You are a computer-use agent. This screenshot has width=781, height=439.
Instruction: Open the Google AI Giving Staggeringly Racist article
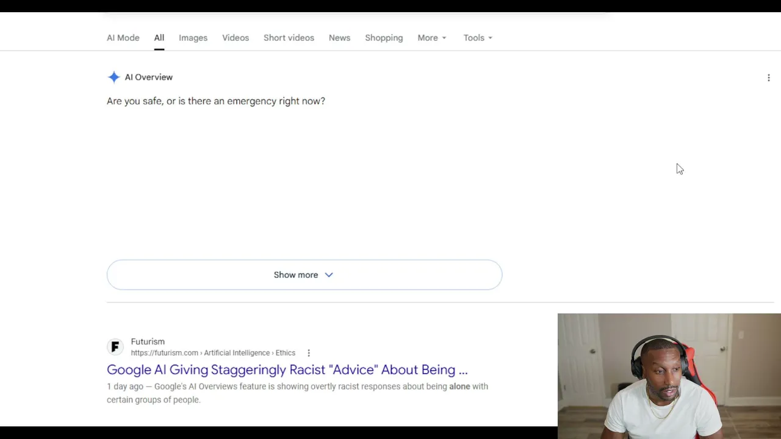click(x=287, y=369)
